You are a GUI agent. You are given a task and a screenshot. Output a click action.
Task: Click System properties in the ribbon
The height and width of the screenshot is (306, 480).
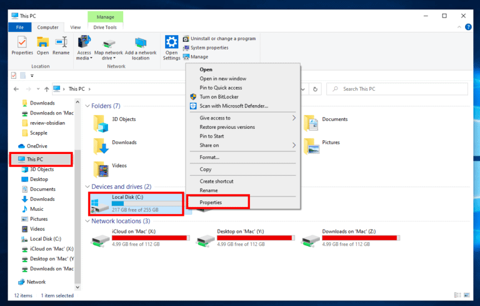pos(209,48)
